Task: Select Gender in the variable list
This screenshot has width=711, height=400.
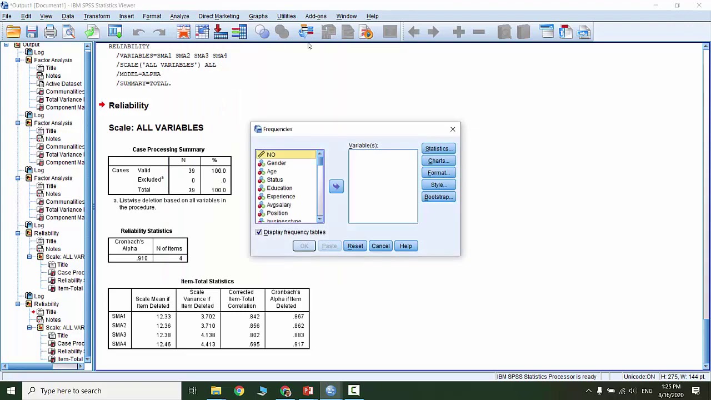Action: tap(276, 163)
